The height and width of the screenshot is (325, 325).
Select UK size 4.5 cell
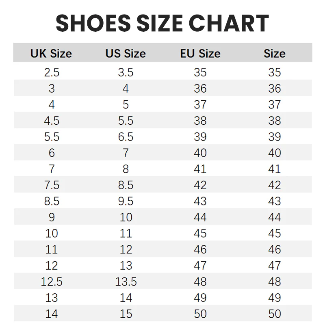[x=52, y=121]
